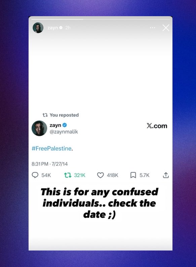Open the @zaynmalik handle in the tweet
Screen dimensions: 196x267
point(64,132)
